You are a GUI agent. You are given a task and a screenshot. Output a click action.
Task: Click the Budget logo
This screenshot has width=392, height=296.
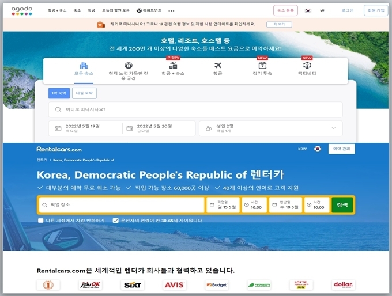pyautogui.click(x=217, y=284)
